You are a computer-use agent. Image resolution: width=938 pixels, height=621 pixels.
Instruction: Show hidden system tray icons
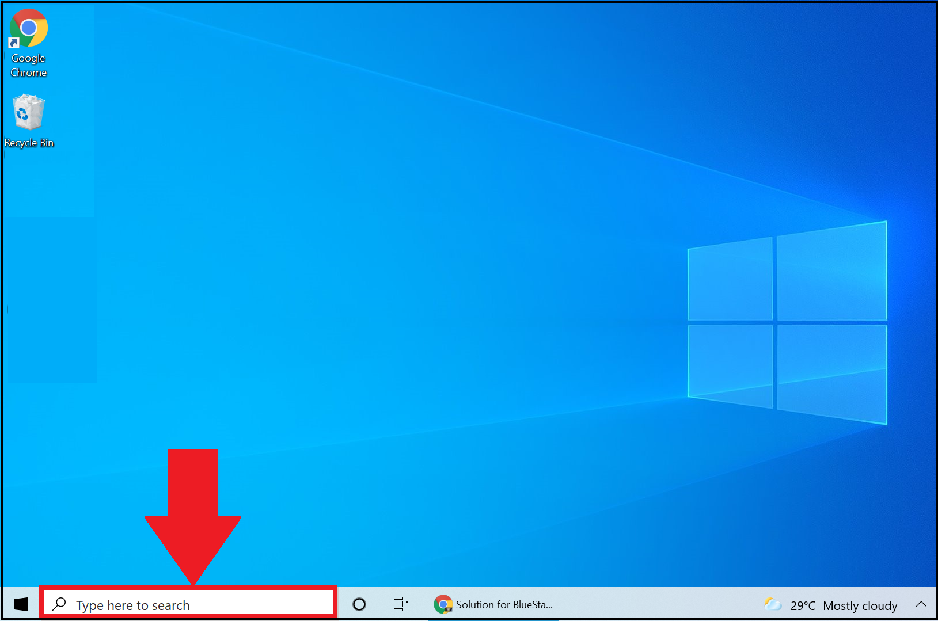[x=921, y=604]
